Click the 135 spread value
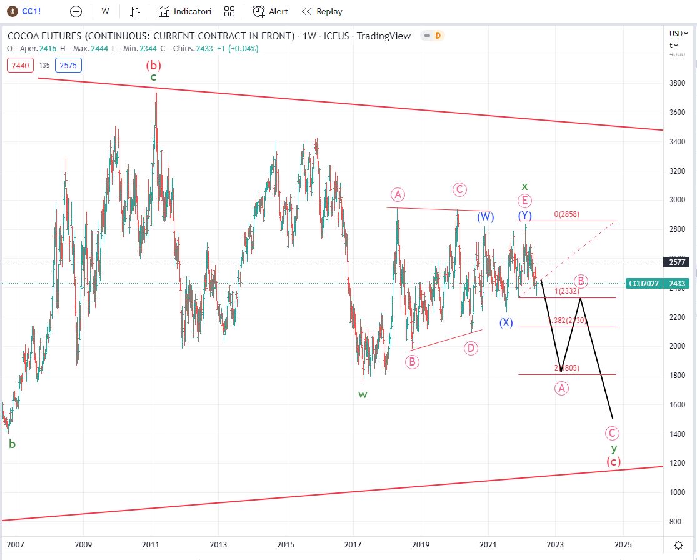697x560 pixels. (44, 66)
